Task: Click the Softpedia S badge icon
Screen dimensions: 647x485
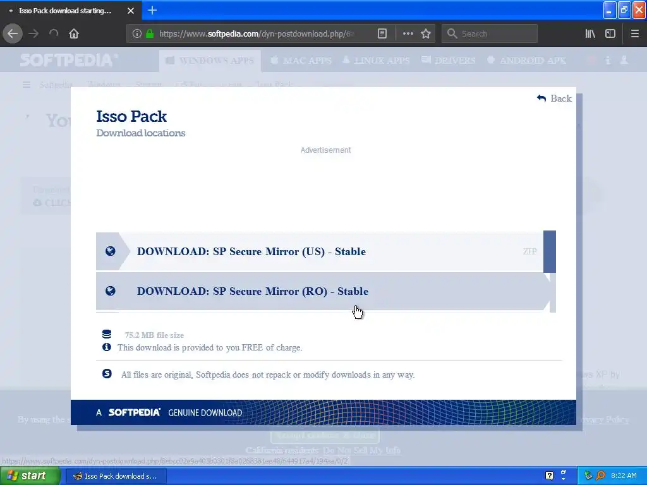Action: pos(107,374)
